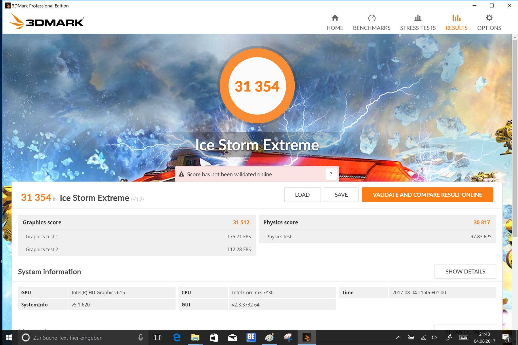Click the question mark help button

tap(331, 174)
